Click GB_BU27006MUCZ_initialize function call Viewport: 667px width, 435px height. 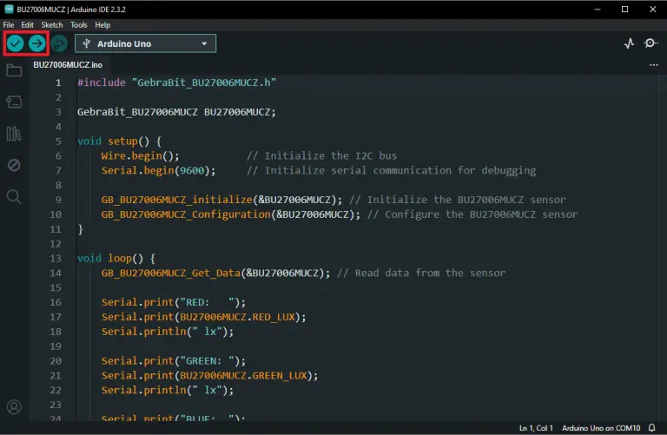[x=221, y=200]
